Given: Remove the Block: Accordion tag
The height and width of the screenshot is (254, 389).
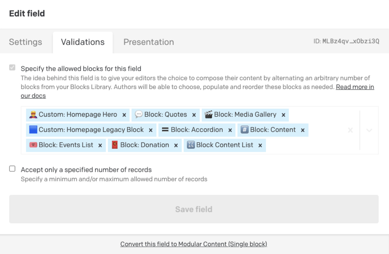Looking at the screenshot, I should click(230, 130).
